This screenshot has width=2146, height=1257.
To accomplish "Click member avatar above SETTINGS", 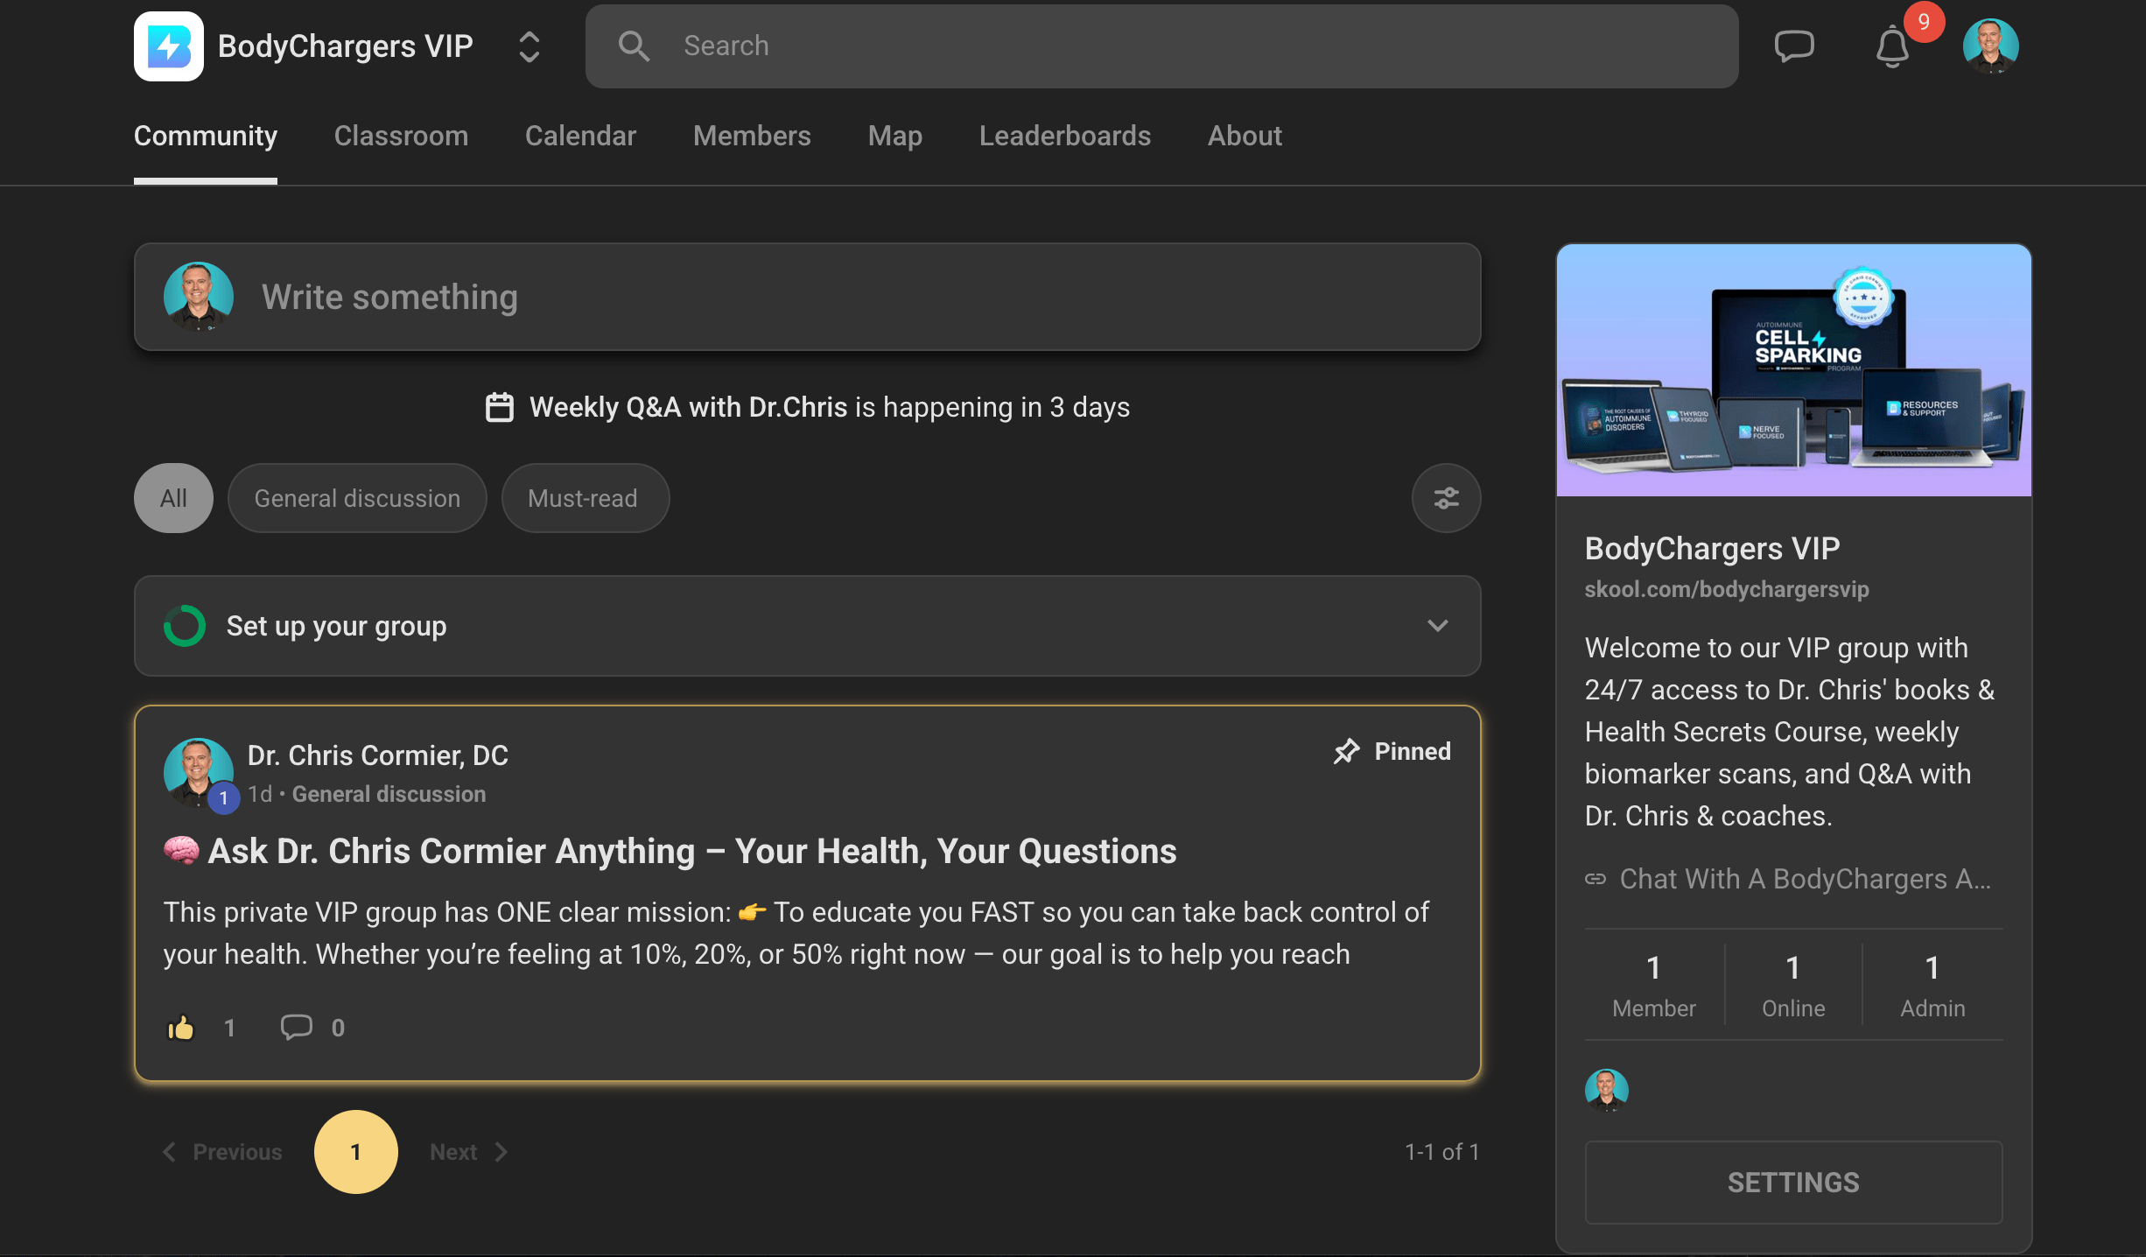I will [x=1606, y=1090].
